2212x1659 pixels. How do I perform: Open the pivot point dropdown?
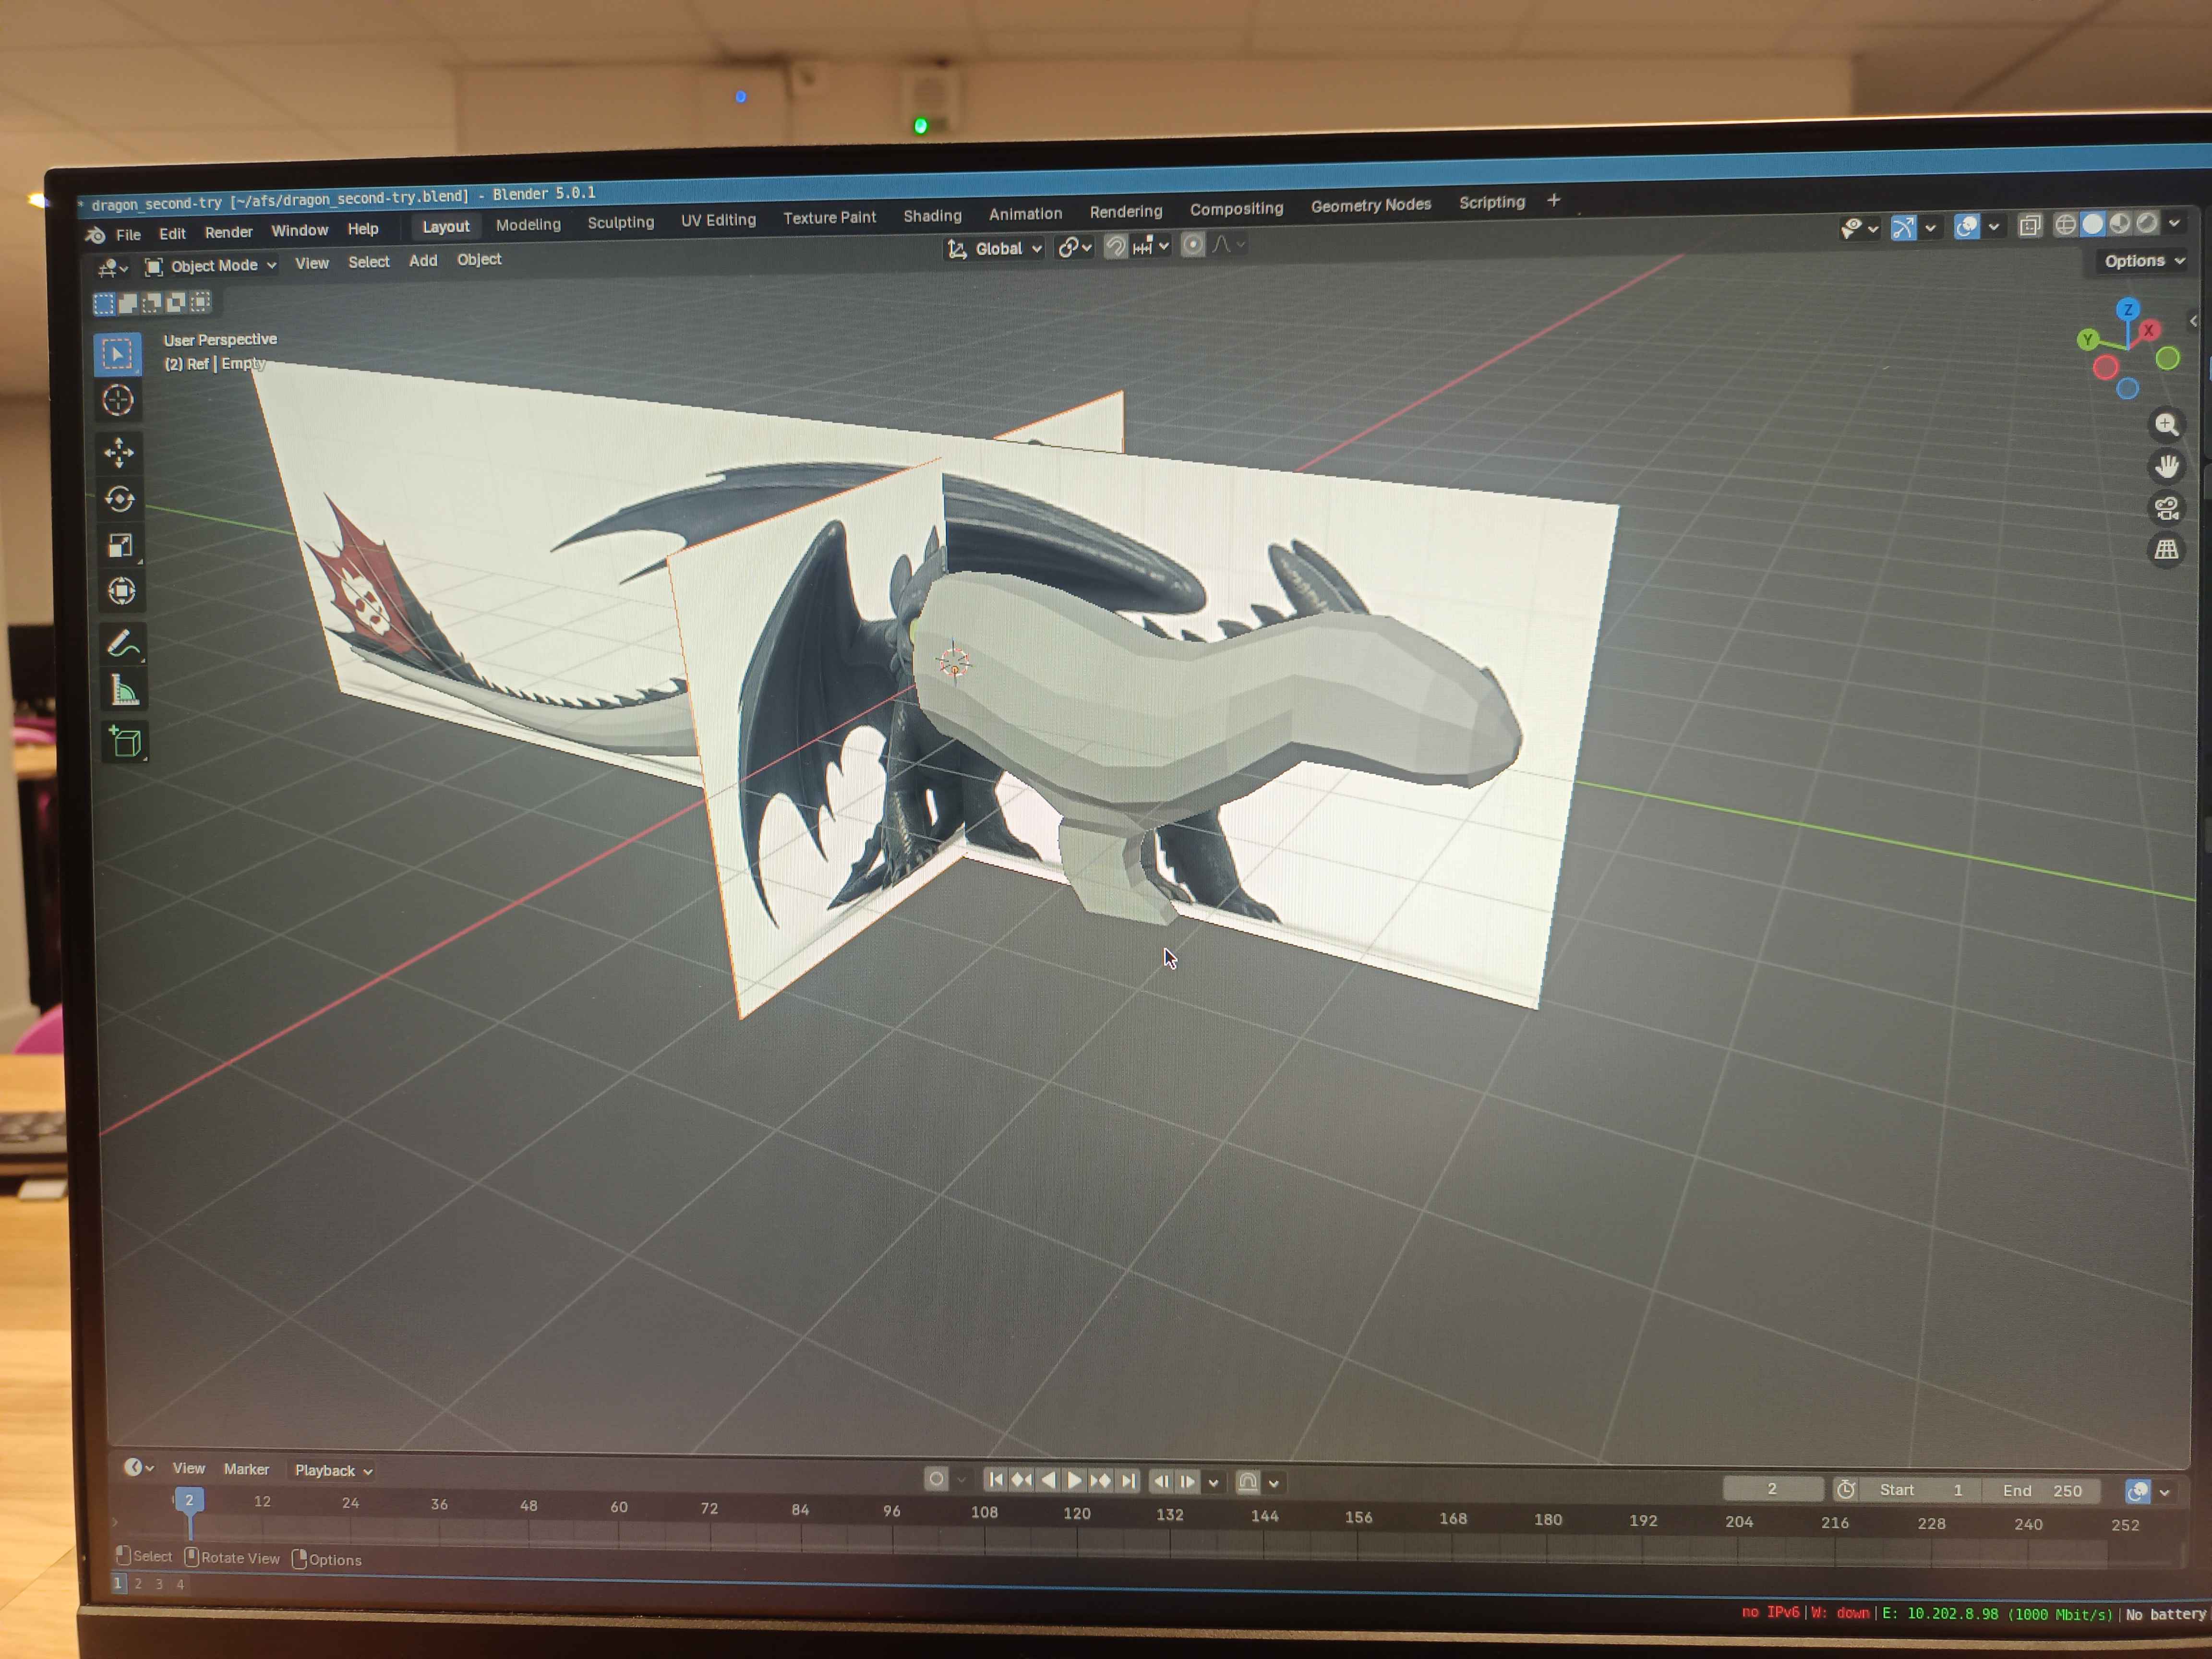(1075, 247)
